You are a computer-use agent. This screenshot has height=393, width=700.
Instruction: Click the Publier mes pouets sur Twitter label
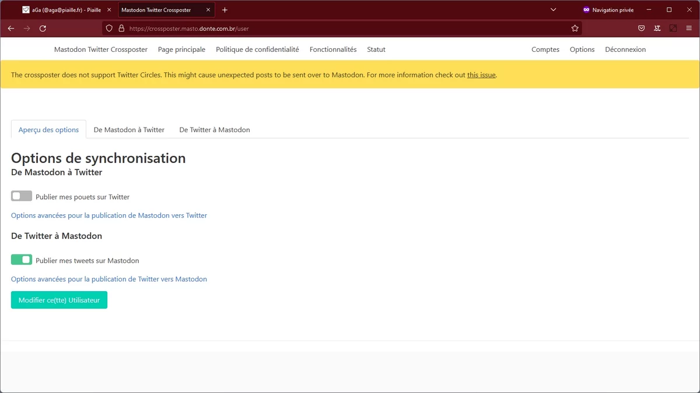click(82, 197)
